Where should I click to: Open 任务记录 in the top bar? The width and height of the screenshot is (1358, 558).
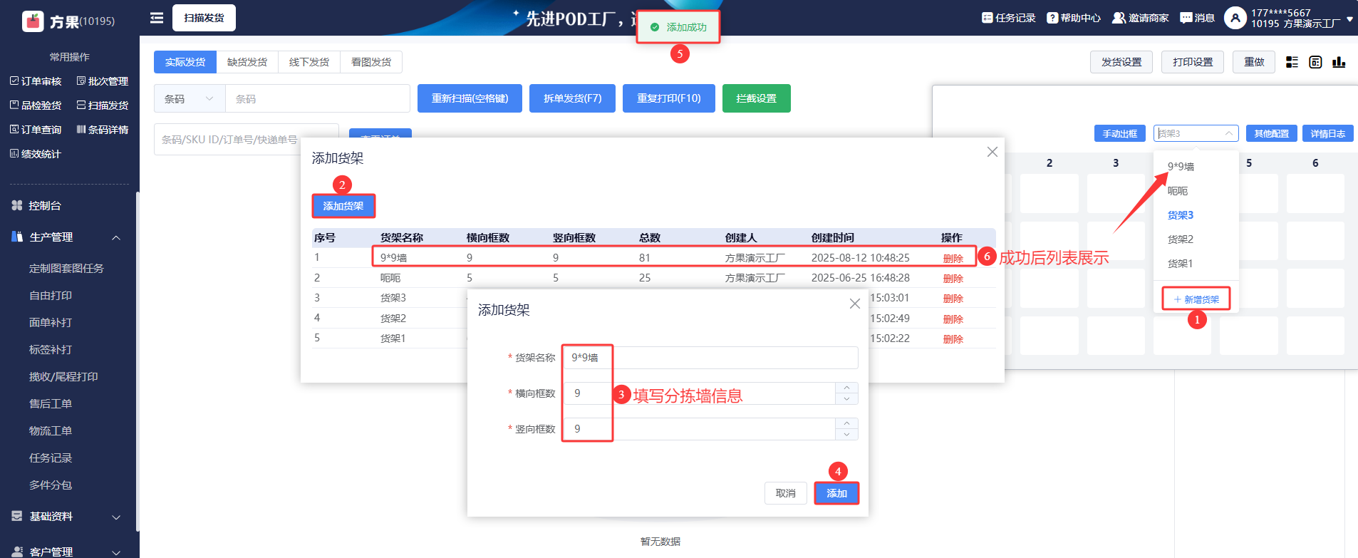pyautogui.click(x=1008, y=18)
